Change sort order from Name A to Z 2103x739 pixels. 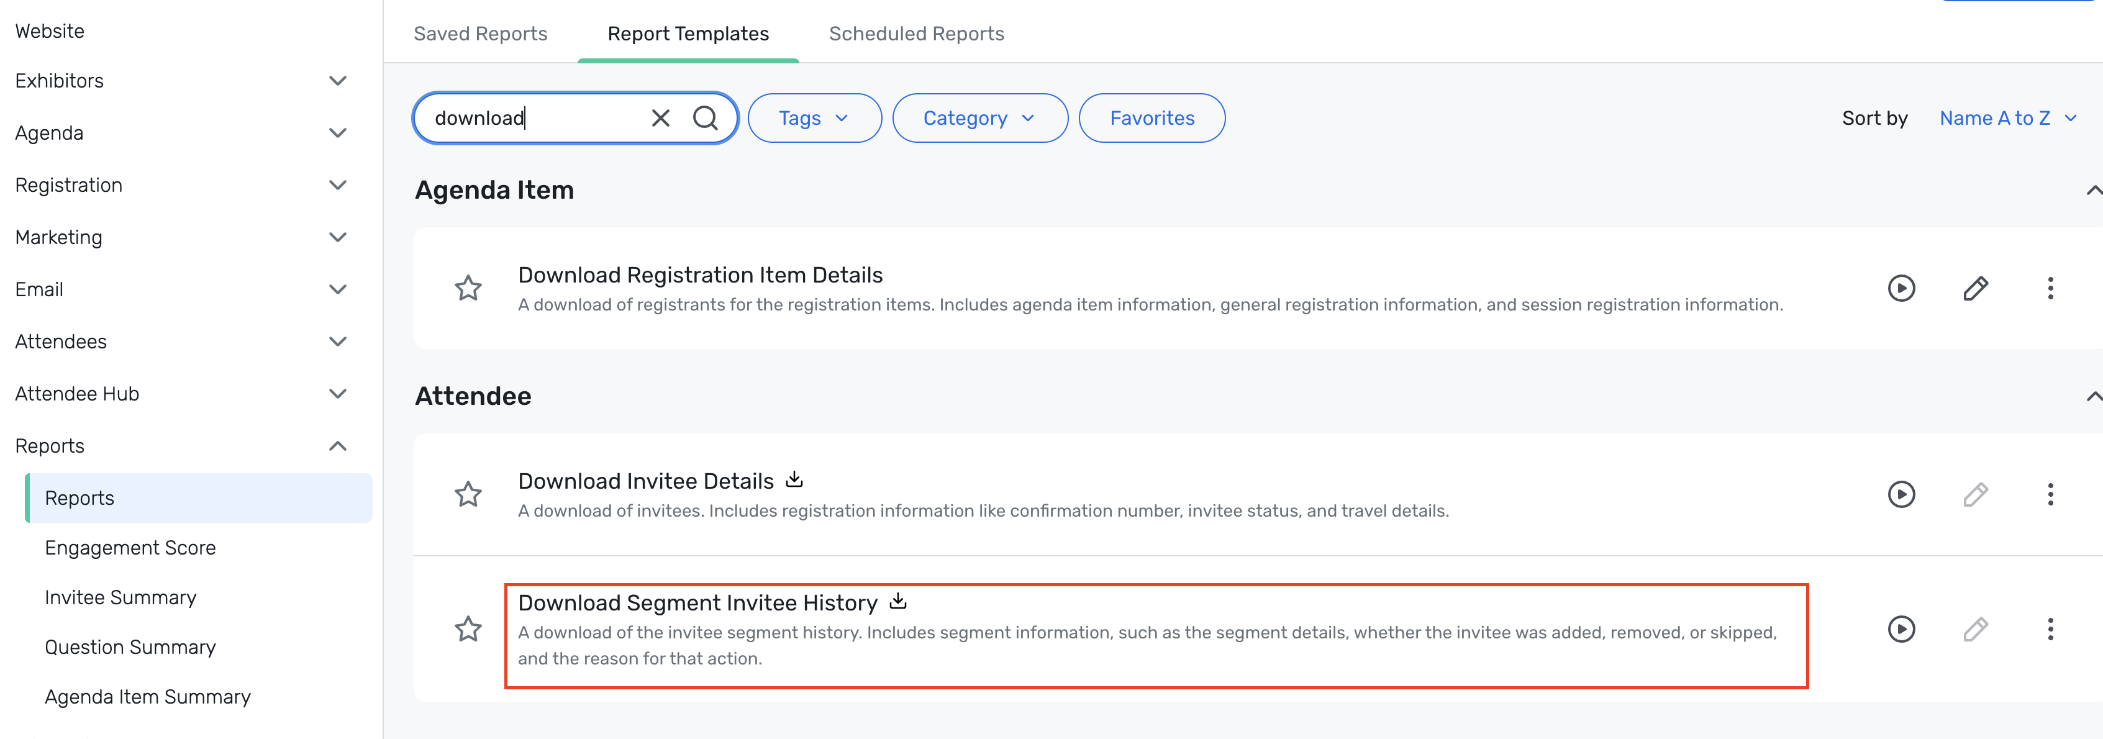(2007, 119)
